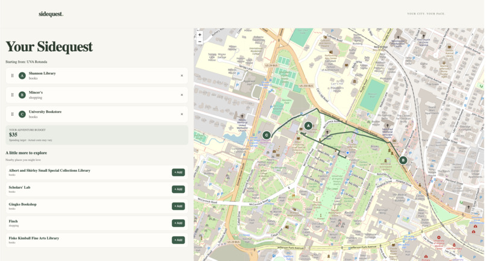Screen dimensions: 486x261
Task: Click the Finch suggestion name
Action: click(x=13, y=221)
